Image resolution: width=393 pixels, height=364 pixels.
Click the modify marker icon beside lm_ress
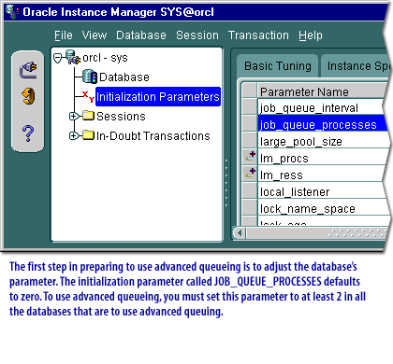click(x=250, y=174)
